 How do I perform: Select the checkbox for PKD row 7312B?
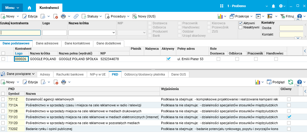(3, 111)
